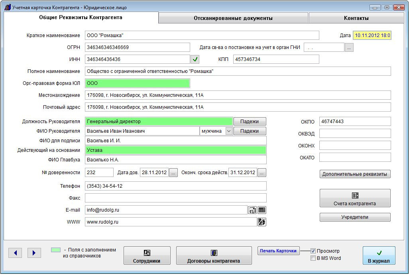Switch to the Контакты tab
409x275 pixels.
tap(356, 18)
